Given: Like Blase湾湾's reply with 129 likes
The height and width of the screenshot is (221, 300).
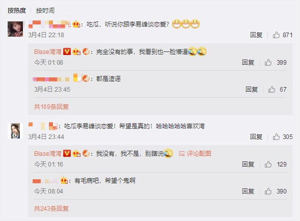Looking at the screenshot, I should tap(268, 164).
